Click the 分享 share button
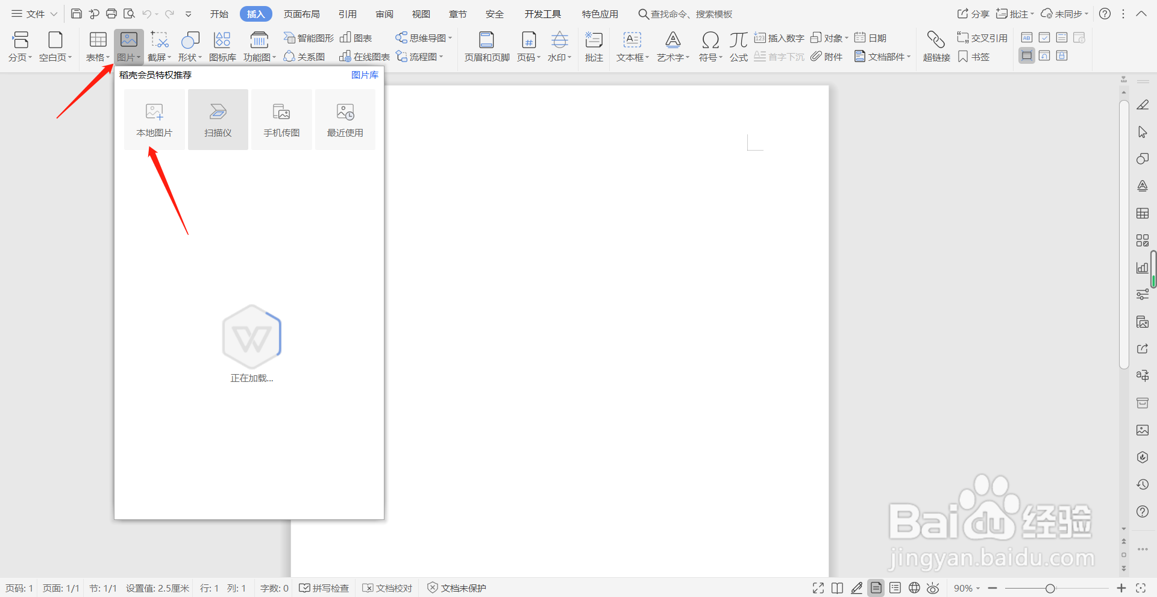Screen dimensions: 1157x597 [973, 14]
